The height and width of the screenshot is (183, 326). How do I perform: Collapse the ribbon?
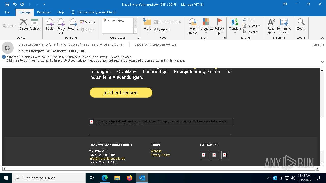(x=322, y=38)
